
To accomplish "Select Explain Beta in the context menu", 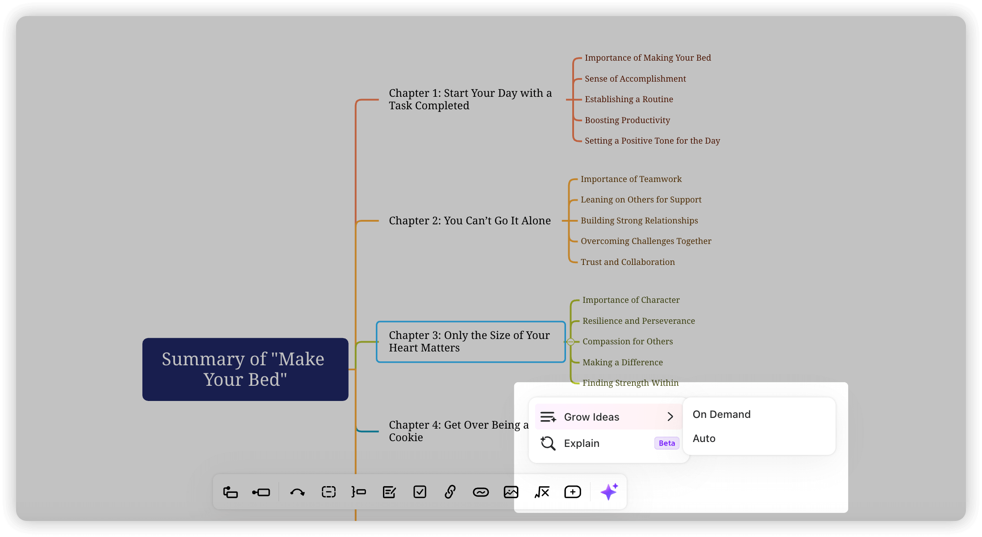I will 581,443.
